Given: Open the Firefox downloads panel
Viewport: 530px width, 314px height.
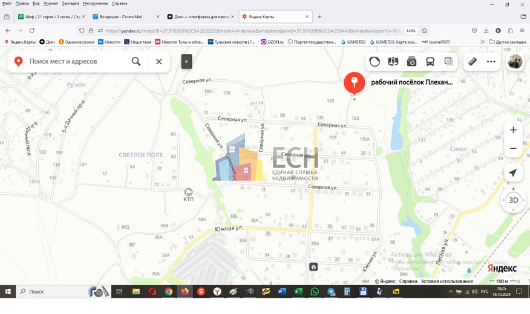Looking at the screenshot, I should [x=486, y=30].
